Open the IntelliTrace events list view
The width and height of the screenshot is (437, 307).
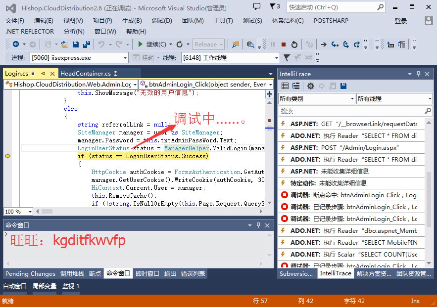coord(285,86)
